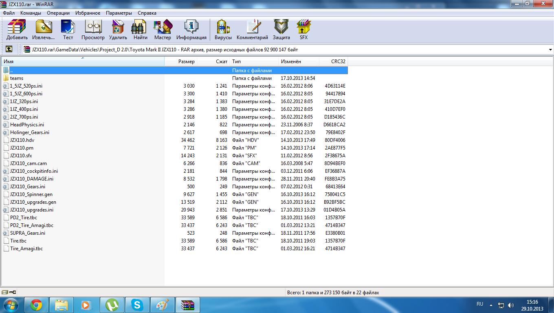
Task: Select file JZX110.hdv
Action: (x=175, y=140)
